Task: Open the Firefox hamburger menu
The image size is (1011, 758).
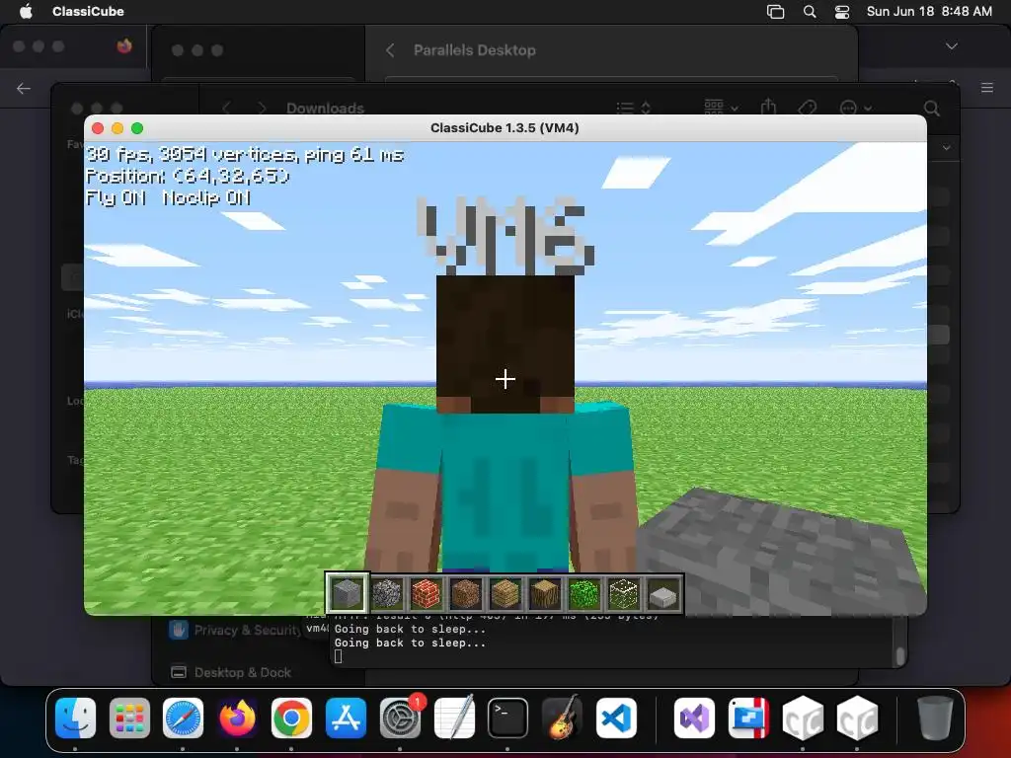Action: (987, 88)
